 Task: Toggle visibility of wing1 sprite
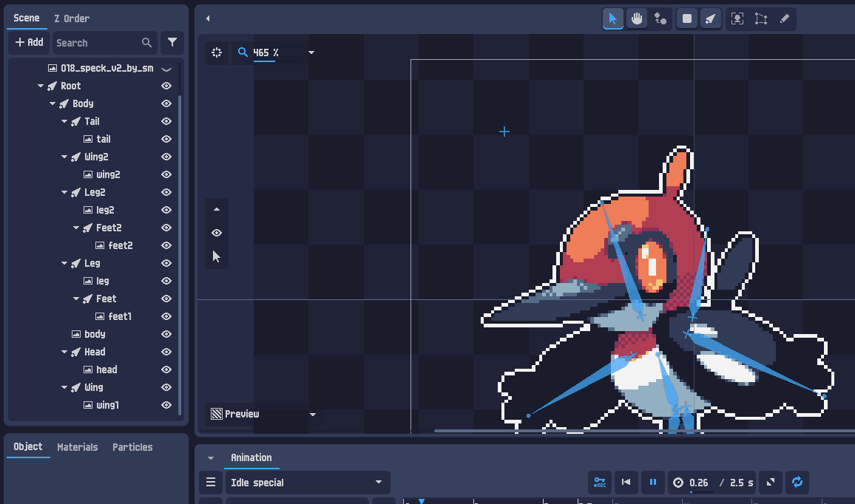pos(166,405)
